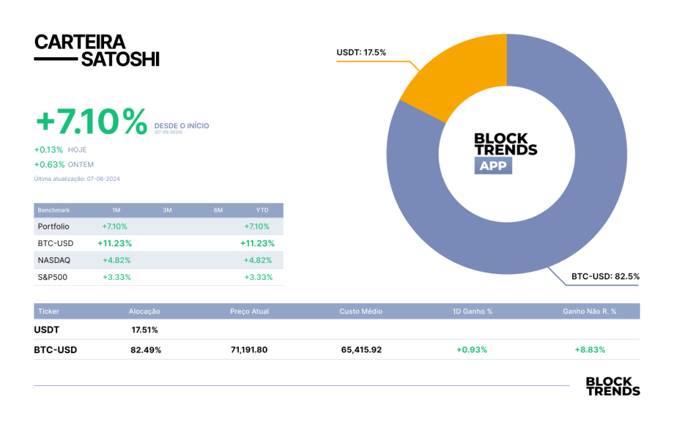Select the 3M benchmark column header
The height and width of the screenshot is (430, 674).
click(167, 210)
